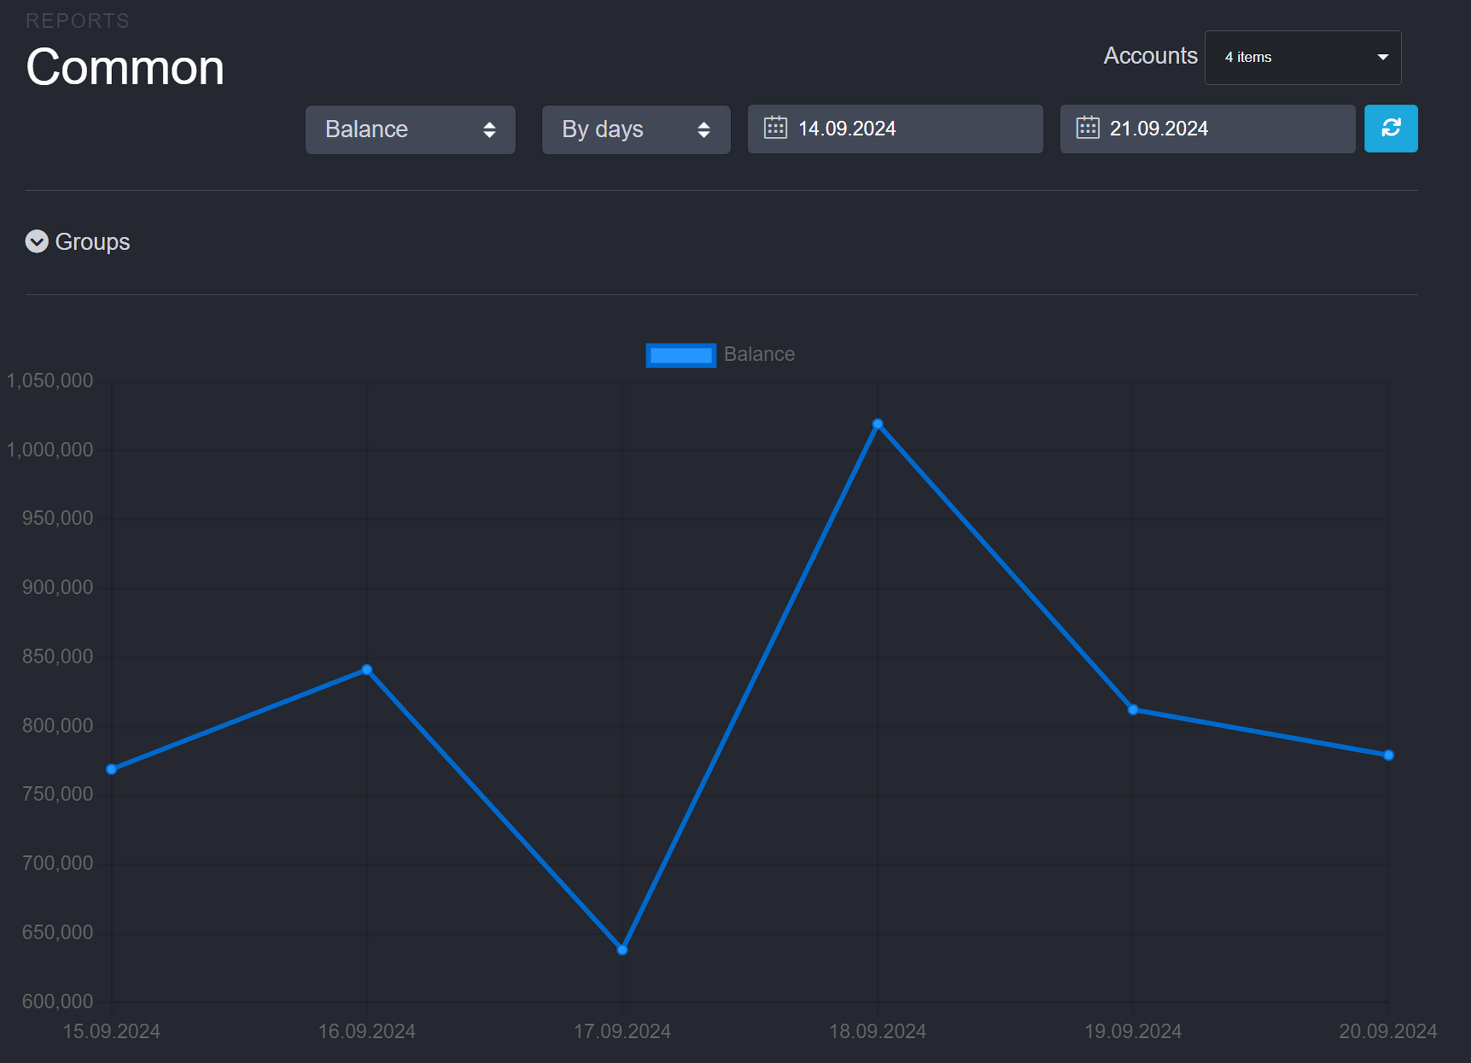Click the data point on 16.09.2024
Screen dimensions: 1471x1063
tap(366, 669)
